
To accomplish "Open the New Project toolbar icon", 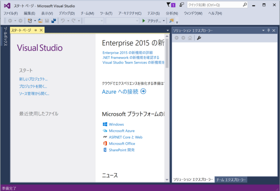I will click(30, 21).
